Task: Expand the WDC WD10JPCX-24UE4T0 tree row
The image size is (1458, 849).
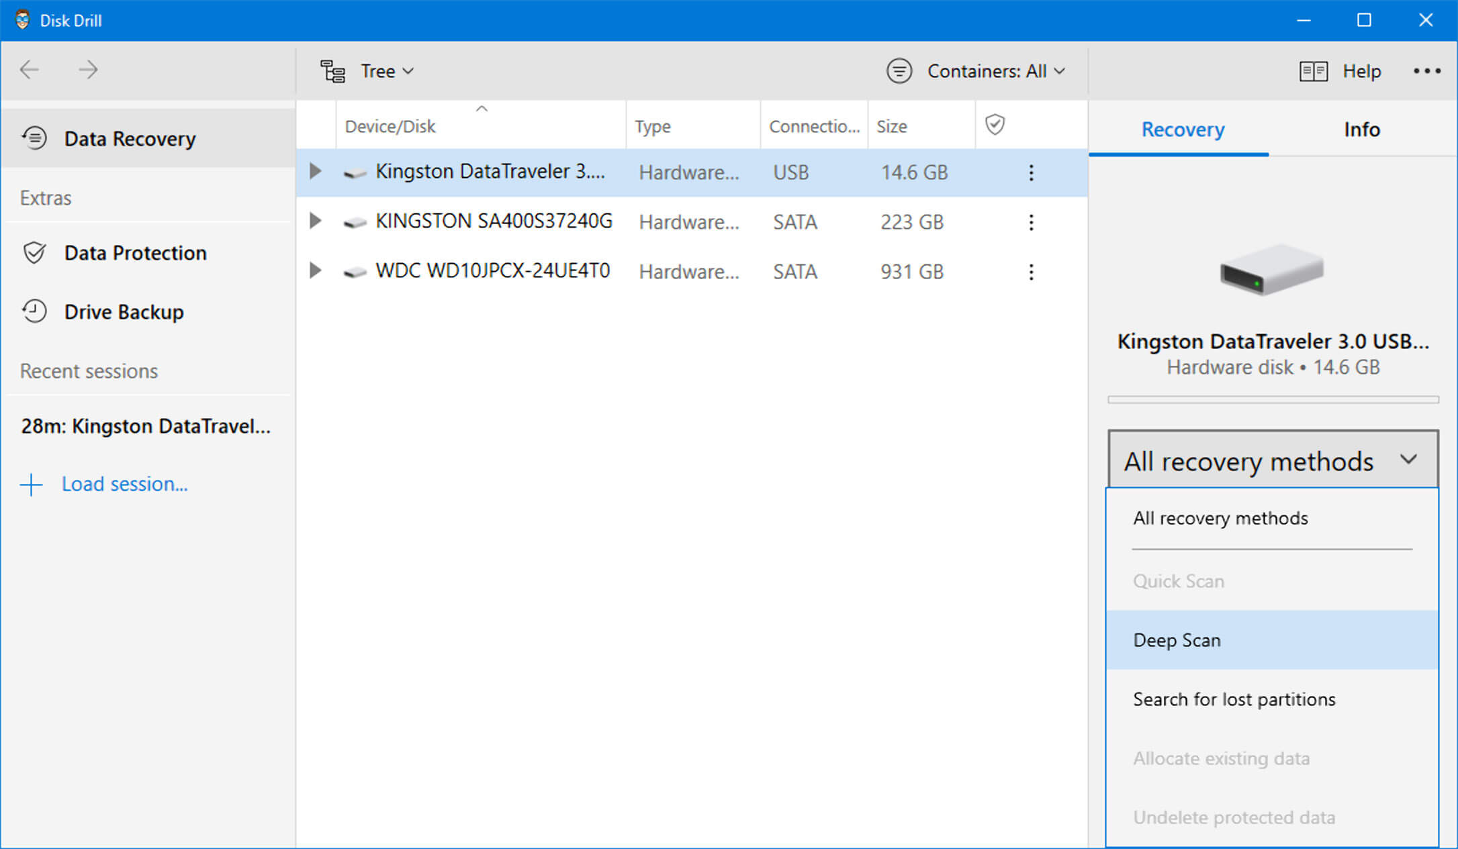Action: [x=315, y=270]
